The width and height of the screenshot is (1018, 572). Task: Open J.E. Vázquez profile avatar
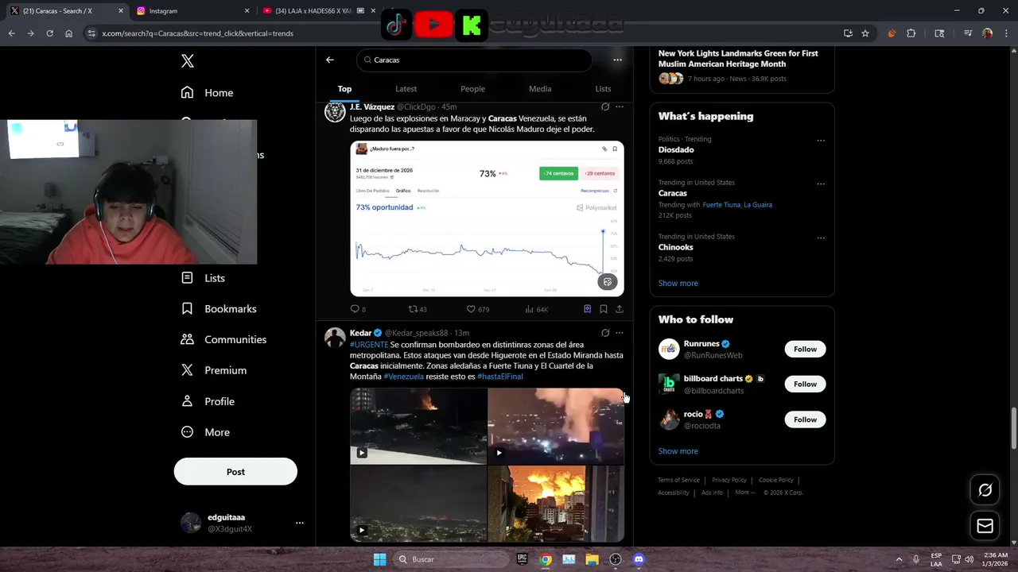(x=335, y=112)
